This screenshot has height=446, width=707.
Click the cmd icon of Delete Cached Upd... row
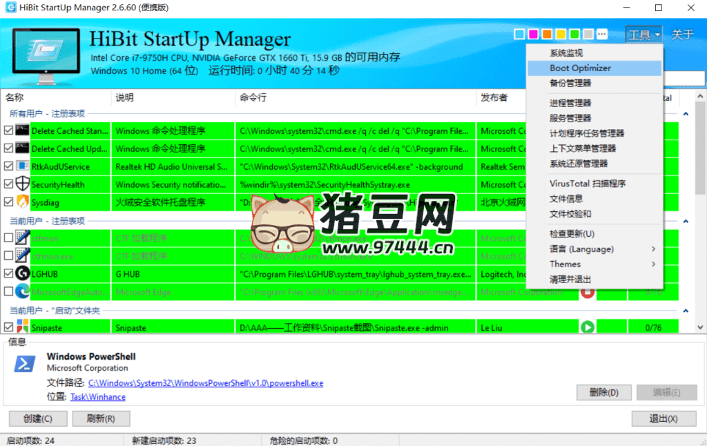pyautogui.click(x=22, y=148)
